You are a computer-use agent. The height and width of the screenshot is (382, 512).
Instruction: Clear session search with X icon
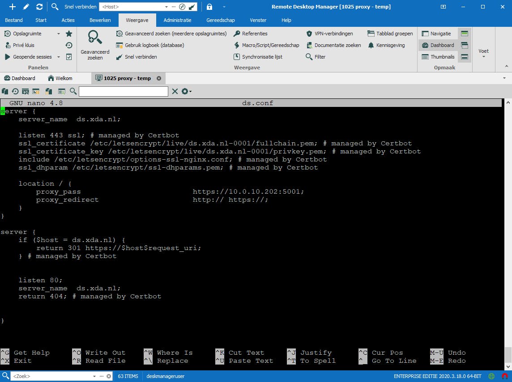point(175,91)
